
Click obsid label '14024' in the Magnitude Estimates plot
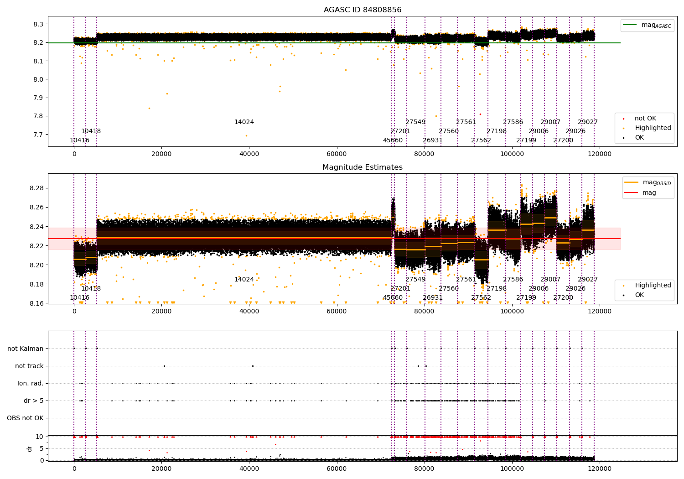coord(244,280)
